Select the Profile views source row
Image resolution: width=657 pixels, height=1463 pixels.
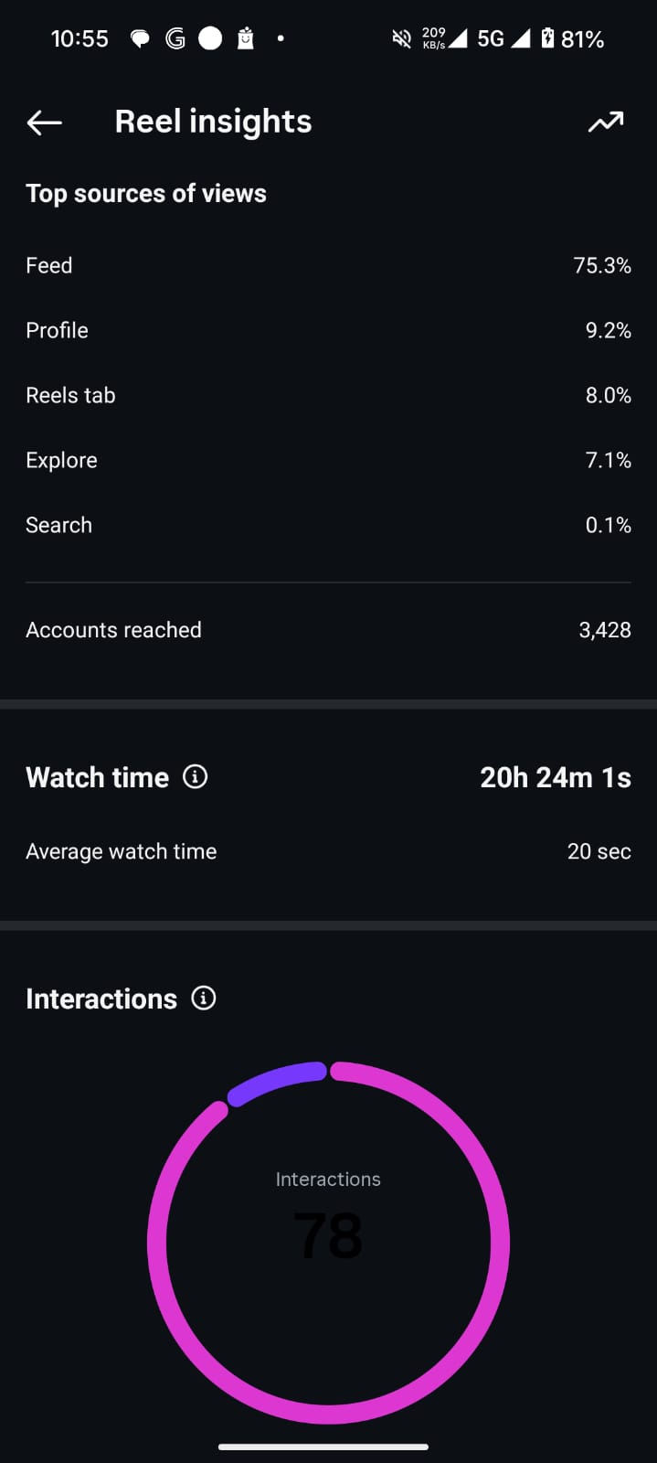click(x=328, y=330)
